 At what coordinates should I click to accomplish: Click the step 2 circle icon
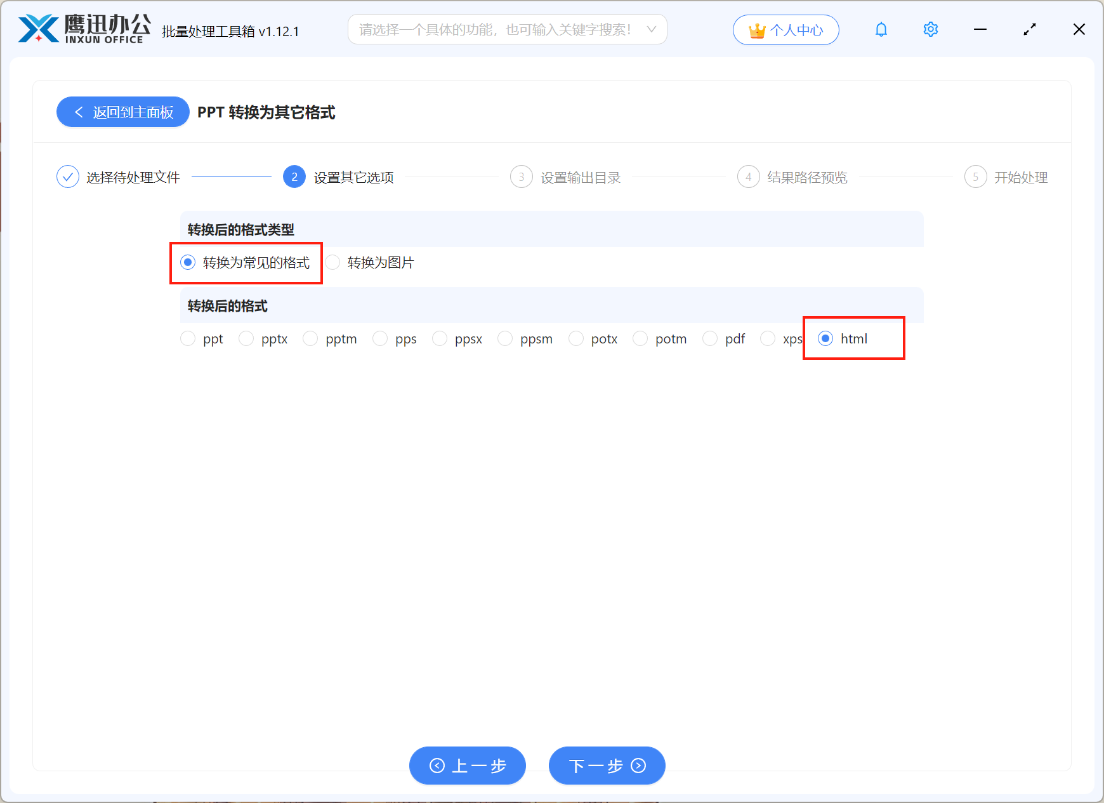click(294, 176)
